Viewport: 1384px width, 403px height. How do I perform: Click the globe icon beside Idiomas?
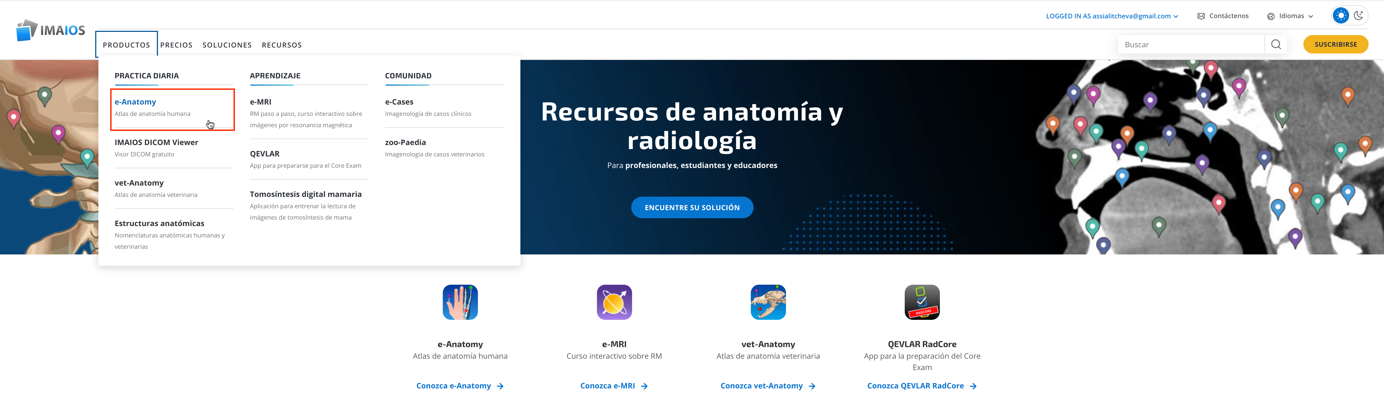1271,16
